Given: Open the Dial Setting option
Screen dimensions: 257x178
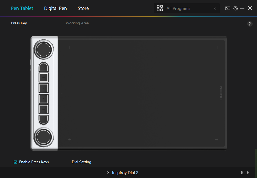Looking at the screenshot, I should point(81,162).
